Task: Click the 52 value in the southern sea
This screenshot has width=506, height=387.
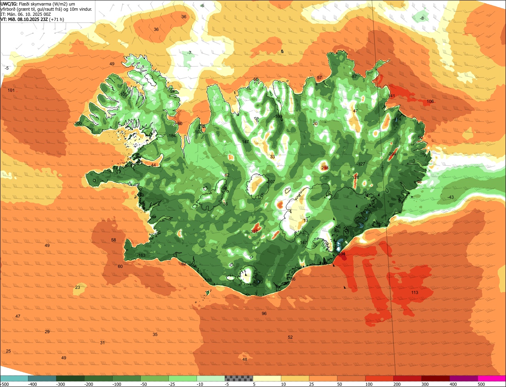Action: (291, 338)
